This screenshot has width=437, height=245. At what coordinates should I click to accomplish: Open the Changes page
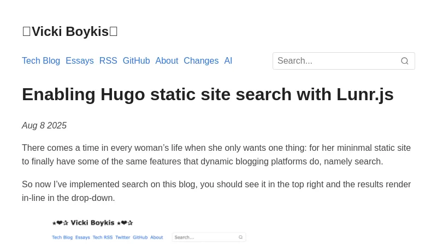tap(201, 61)
